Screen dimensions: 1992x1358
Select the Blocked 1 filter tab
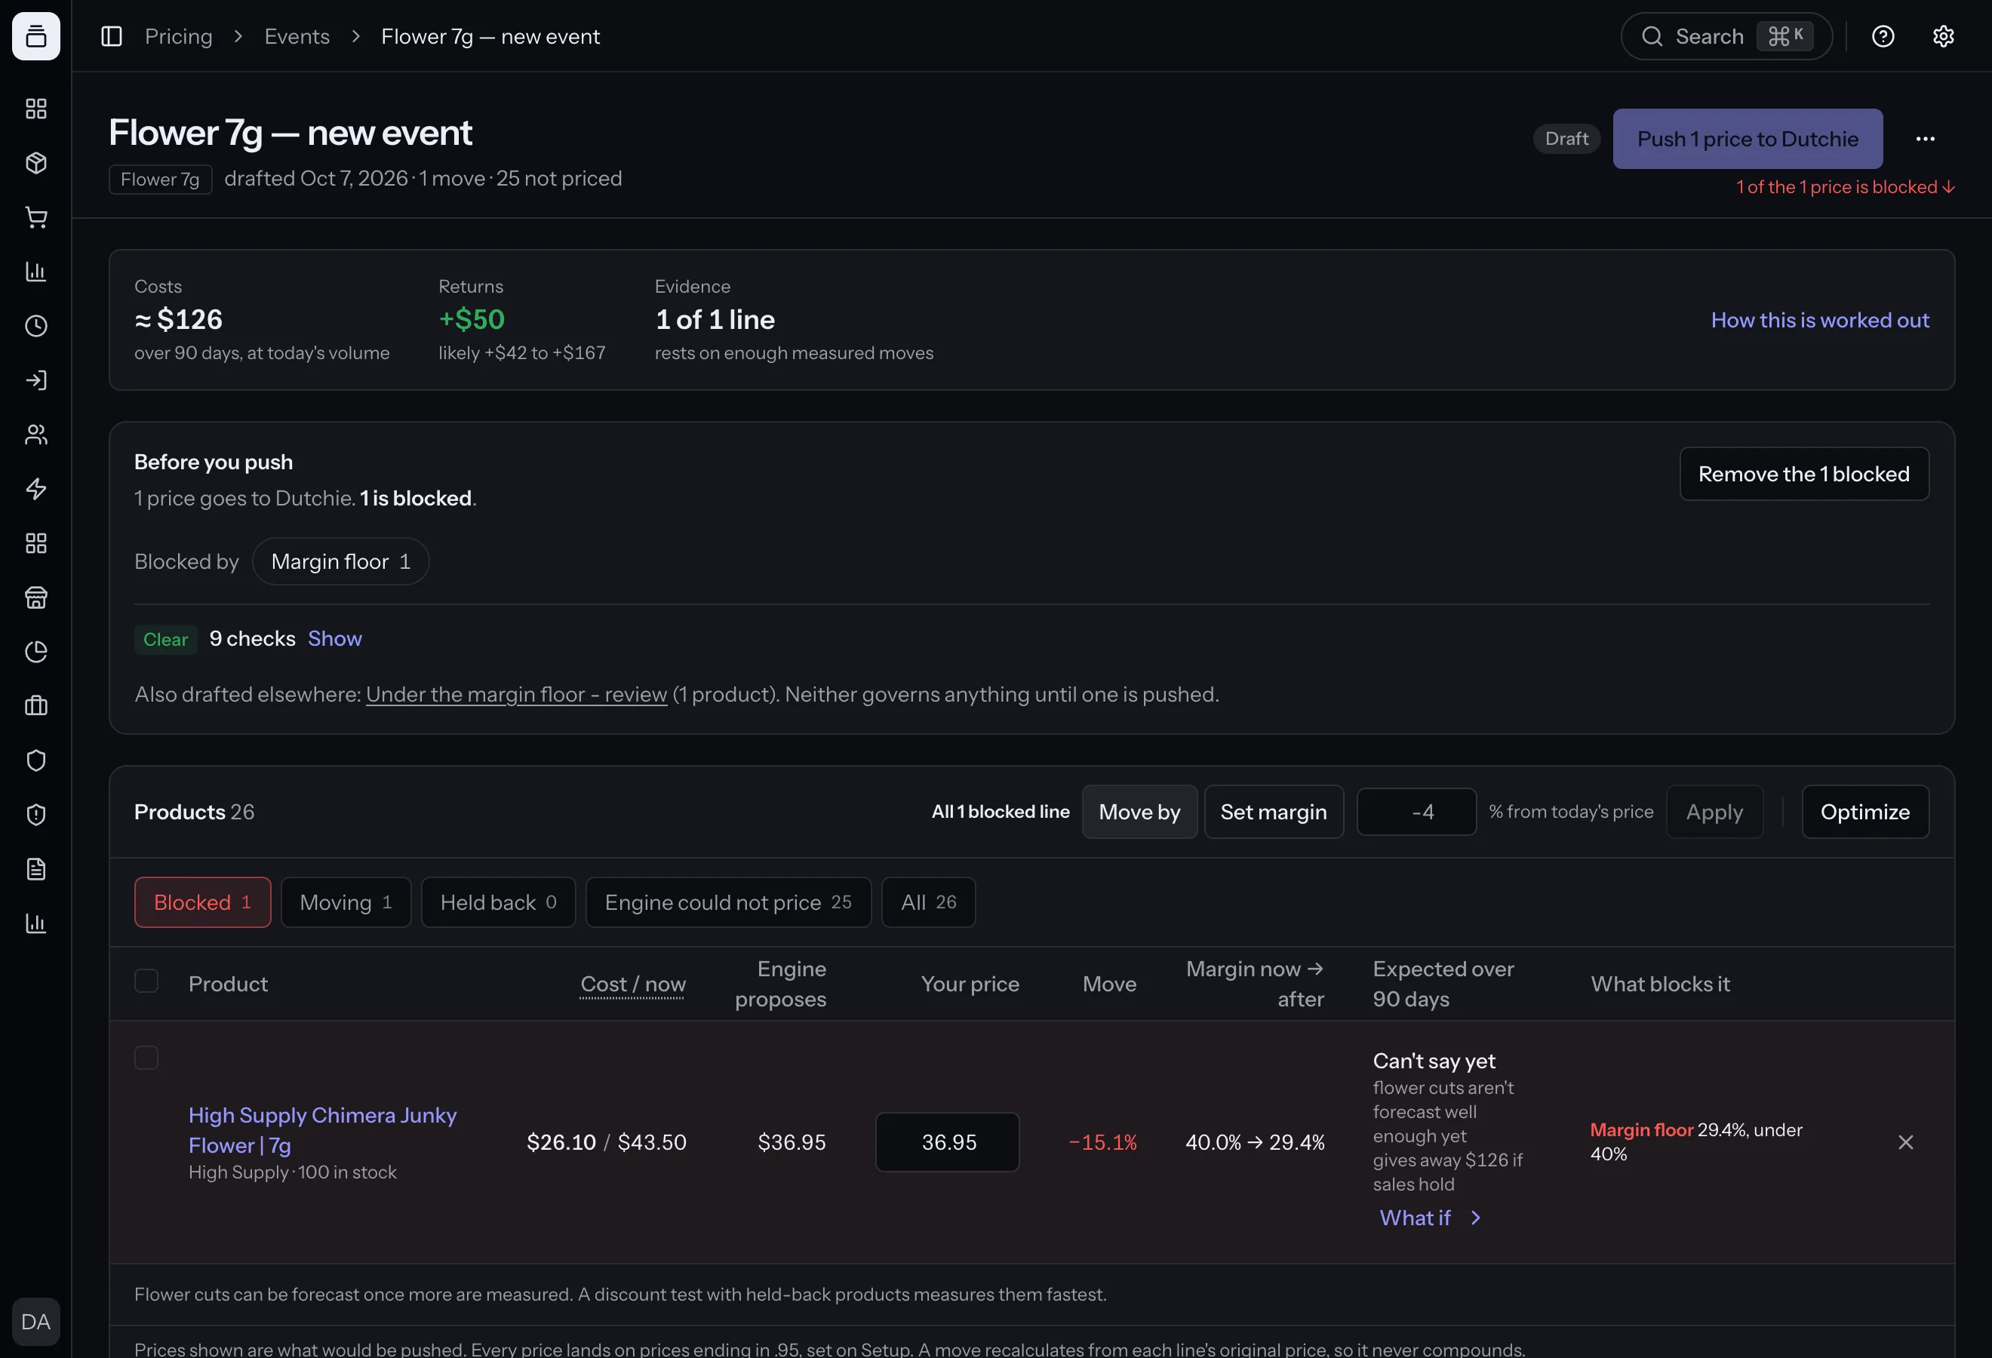[202, 902]
